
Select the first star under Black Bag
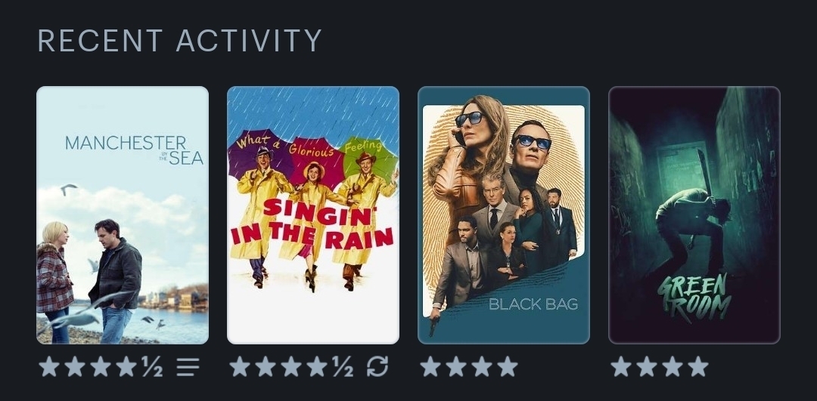[430, 367]
